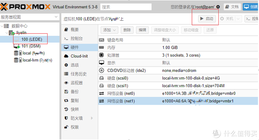Select the 显示 display row
The width and height of the screenshot is (259, 140).
[178, 63]
